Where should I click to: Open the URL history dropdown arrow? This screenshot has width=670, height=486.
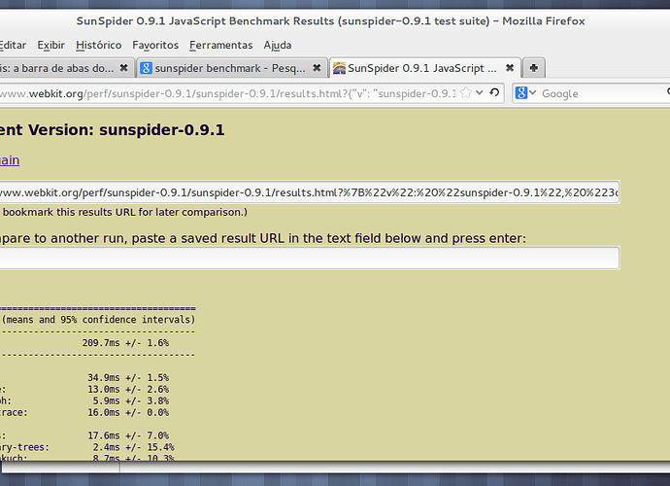[480, 92]
